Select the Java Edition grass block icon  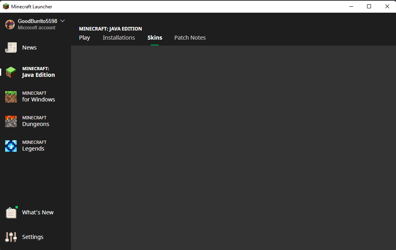coord(11,72)
